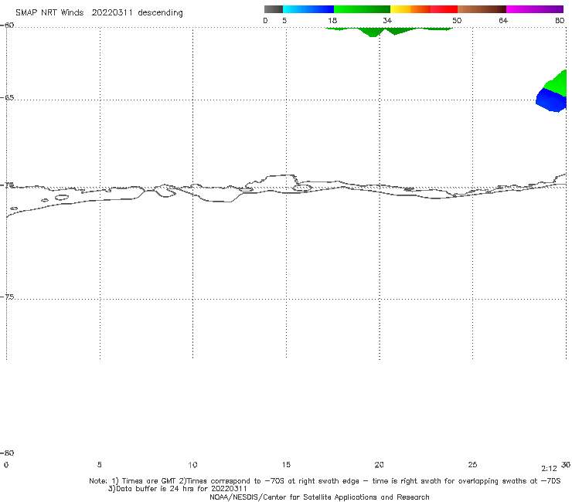Click the longitude axis label 15

[286, 465]
